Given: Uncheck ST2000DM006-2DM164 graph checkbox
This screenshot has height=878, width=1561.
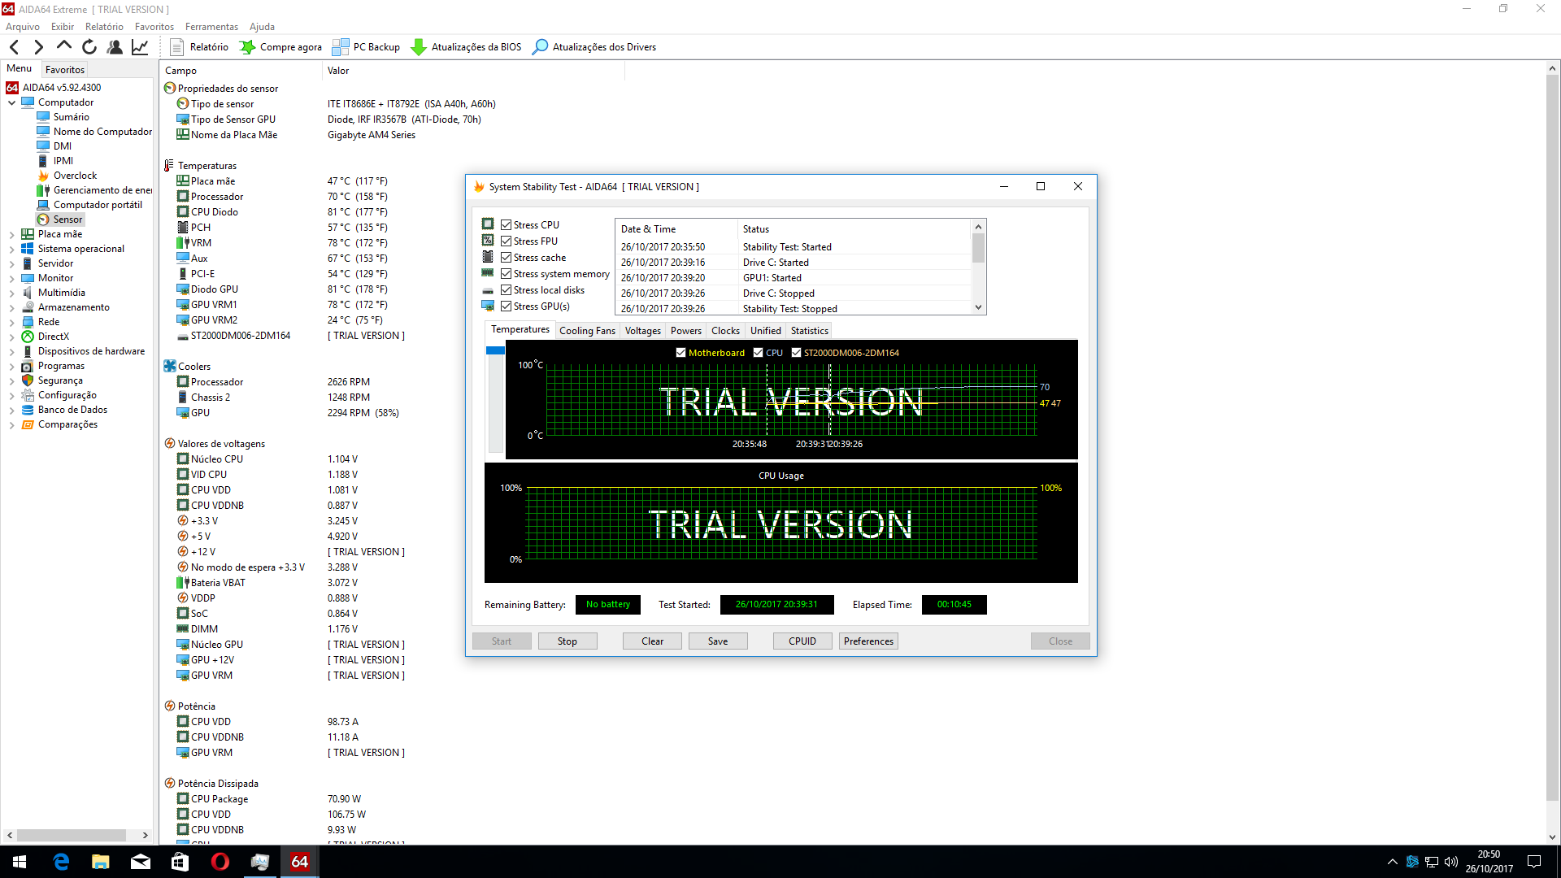Looking at the screenshot, I should click(x=797, y=353).
